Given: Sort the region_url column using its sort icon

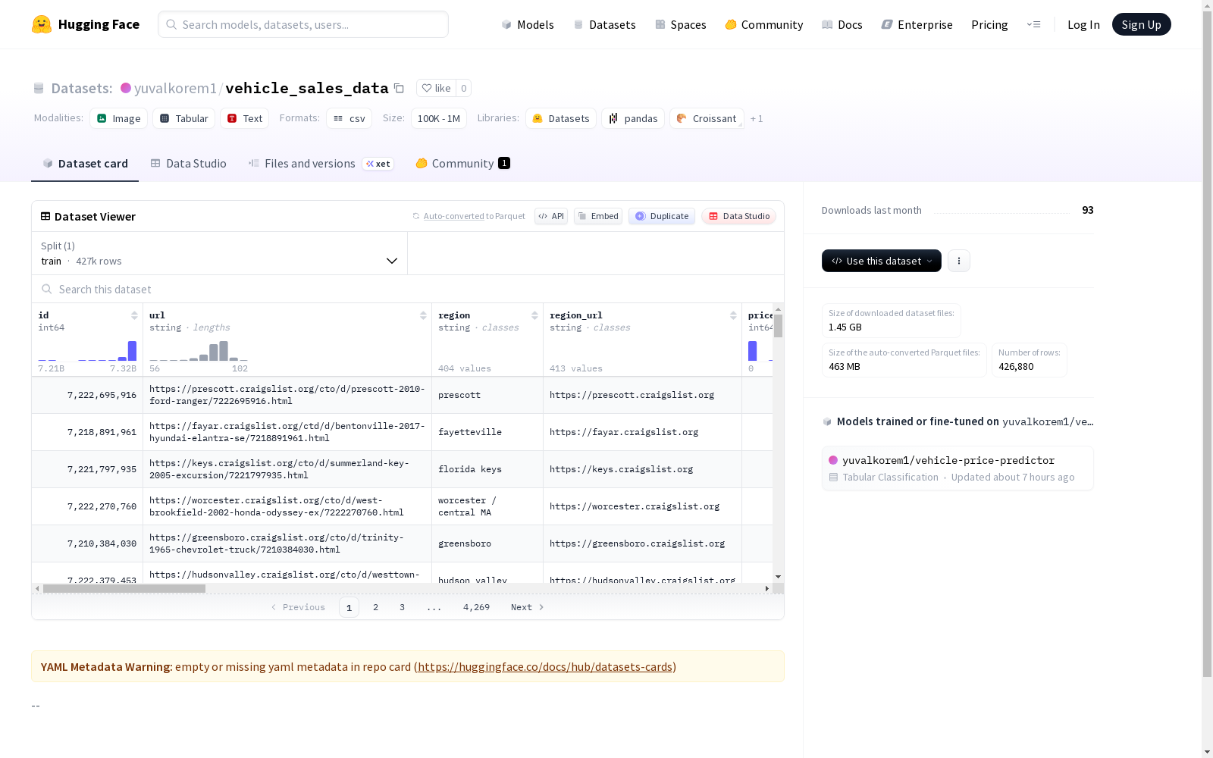Looking at the screenshot, I should pyautogui.click(x=733, y=315).
